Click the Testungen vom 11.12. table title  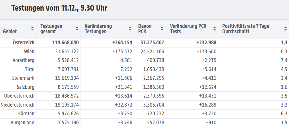tap(59, 8)
